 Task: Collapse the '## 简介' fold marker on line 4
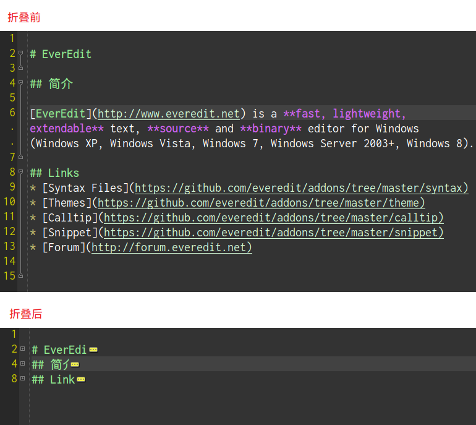click(x=20, y=83)
